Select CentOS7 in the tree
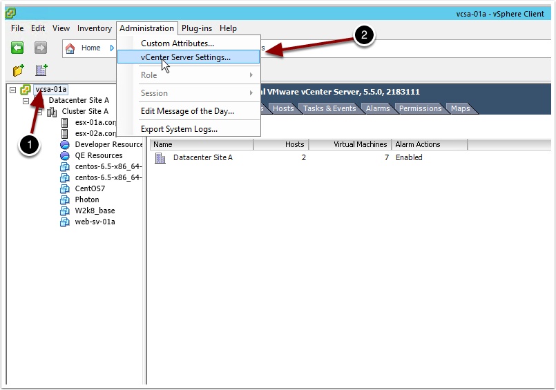Viewport: 556px width, 390px height. [90, 189]
